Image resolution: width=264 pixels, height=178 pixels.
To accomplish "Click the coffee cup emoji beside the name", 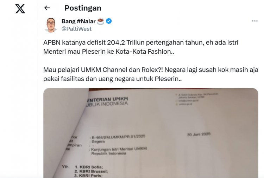I will (101, 21).
